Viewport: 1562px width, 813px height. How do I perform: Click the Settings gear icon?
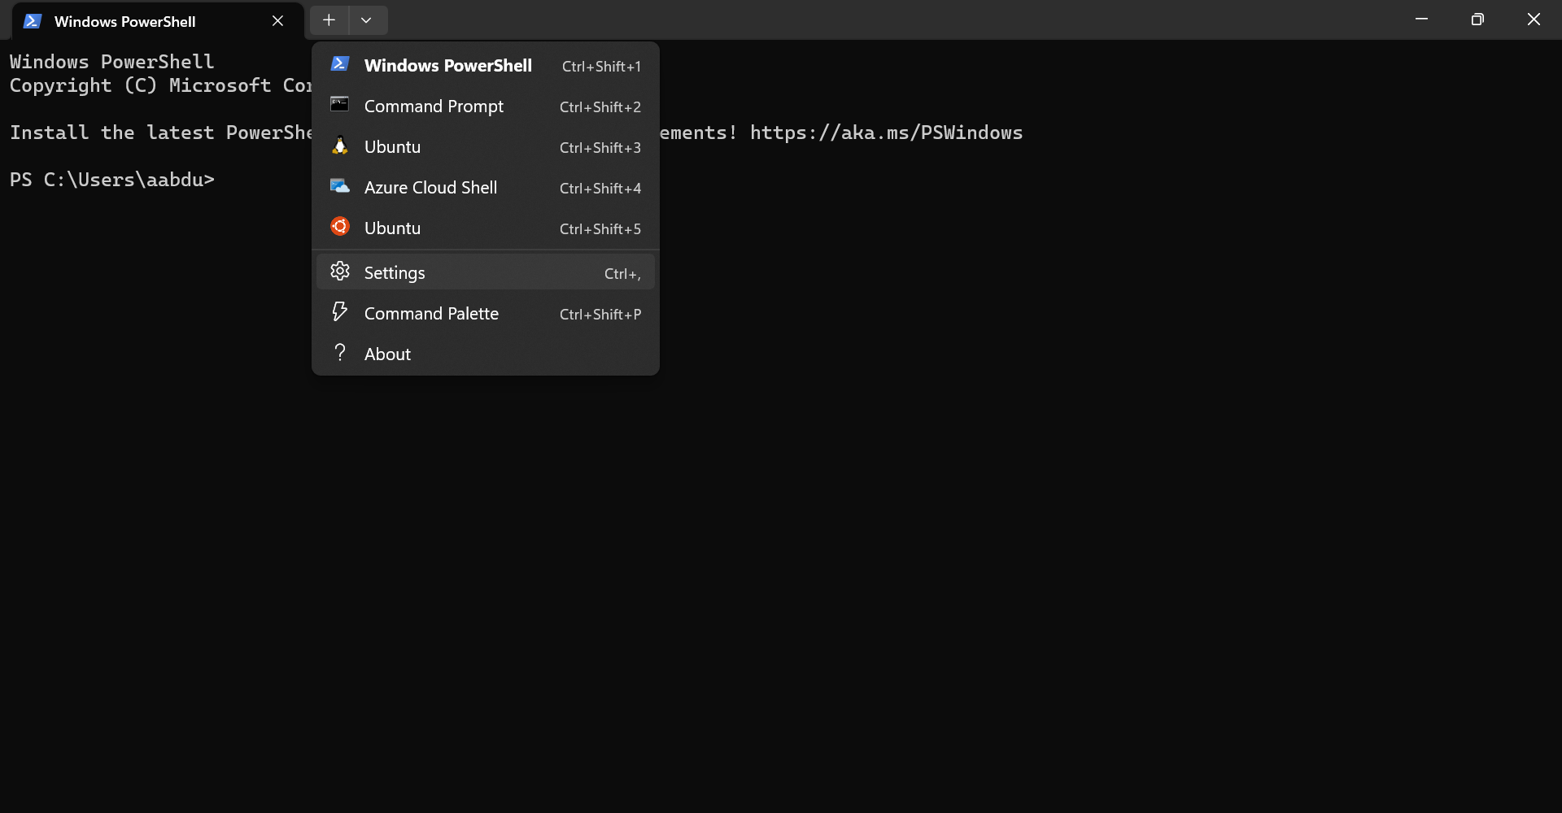[x=340, y=272]
